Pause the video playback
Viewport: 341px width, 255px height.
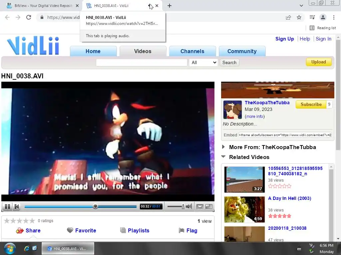(x=7, y=207)
